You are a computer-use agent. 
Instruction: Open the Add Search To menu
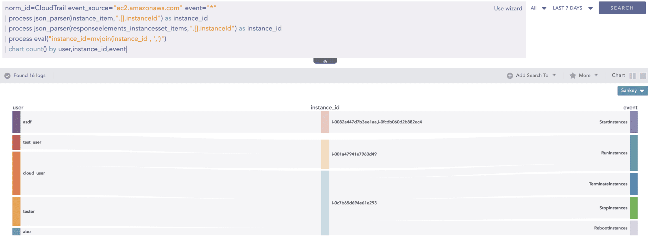tap(535, 75)
